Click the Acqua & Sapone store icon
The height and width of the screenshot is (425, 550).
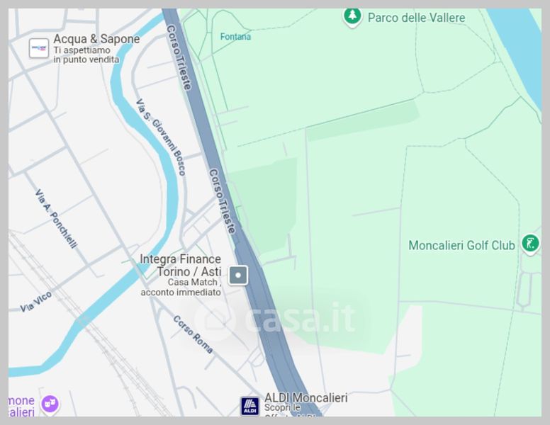39,48
